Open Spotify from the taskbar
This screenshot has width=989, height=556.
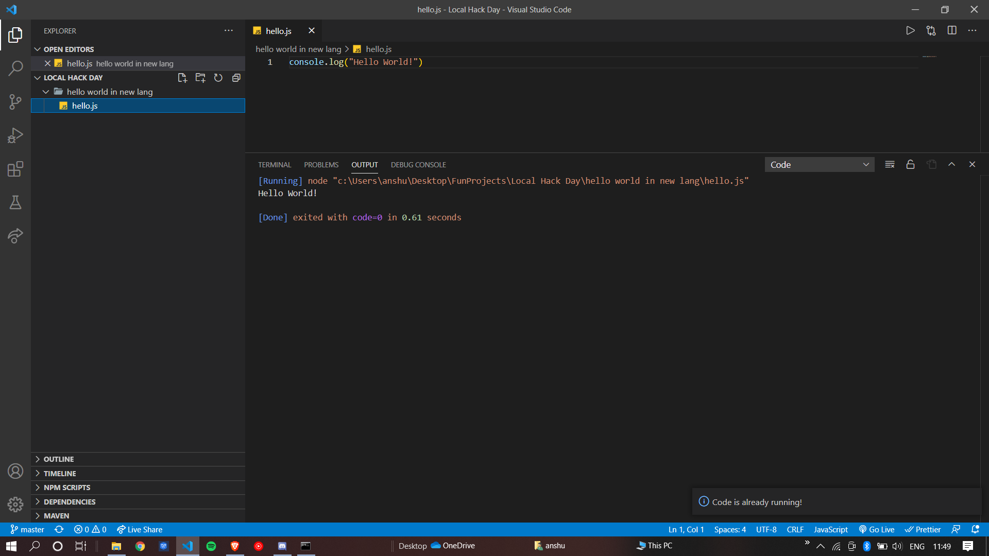pos(211,546)
